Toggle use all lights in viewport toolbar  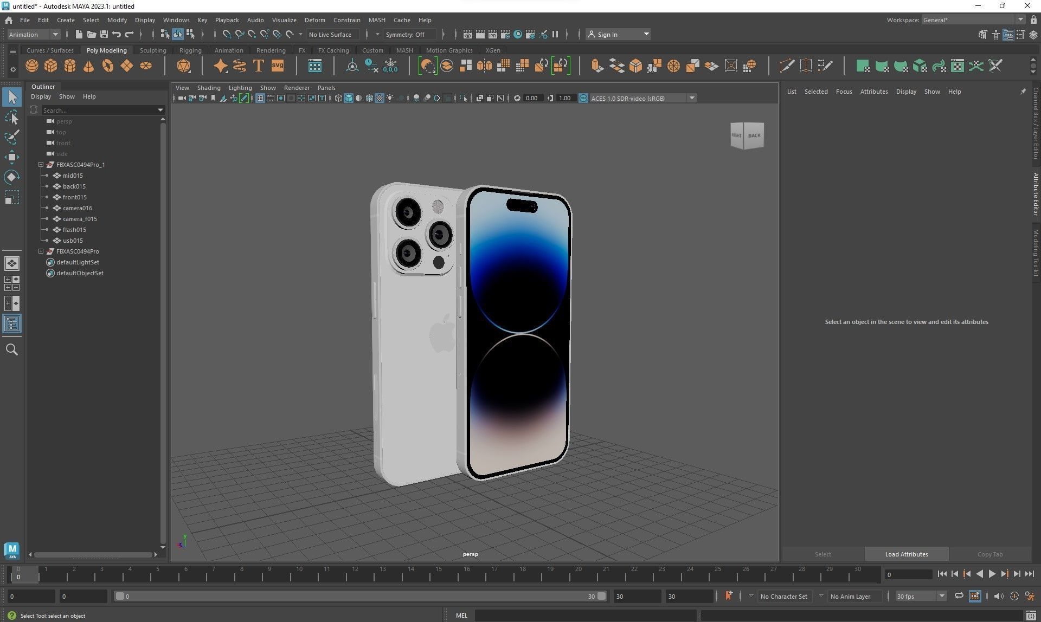pos(390,98)
